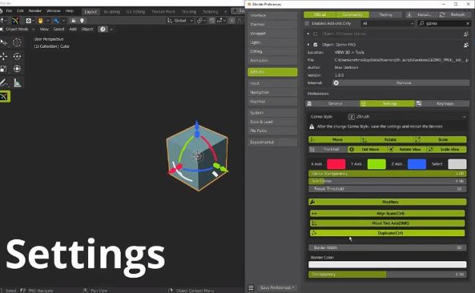Viewport: 475px width, 293px height.
Task: Toggle the Rotate gizmo option
Action: [x=388, y=140]
